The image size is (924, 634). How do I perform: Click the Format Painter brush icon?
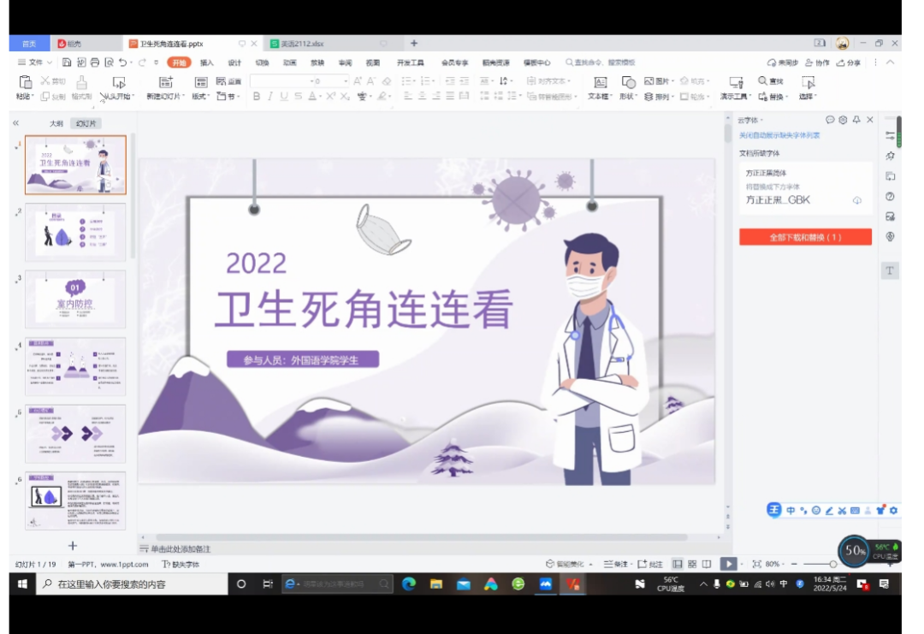coord(81,82)
